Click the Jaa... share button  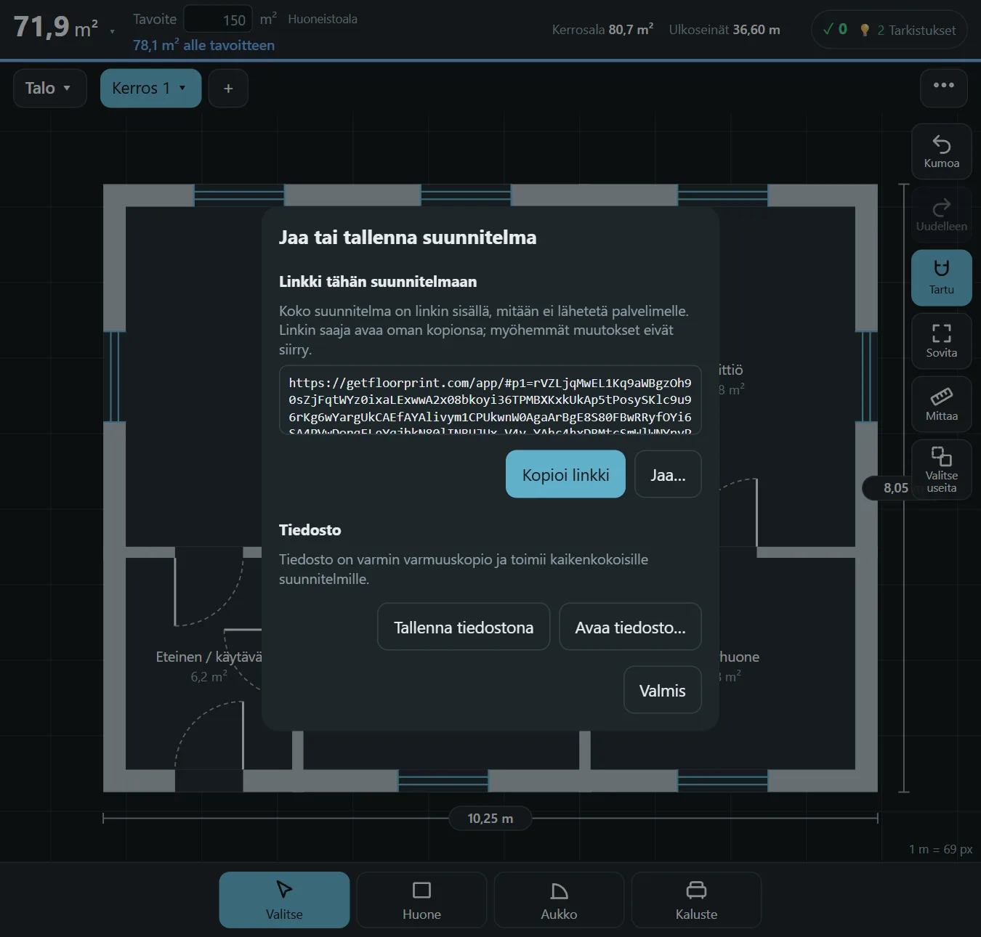[668, 474]
